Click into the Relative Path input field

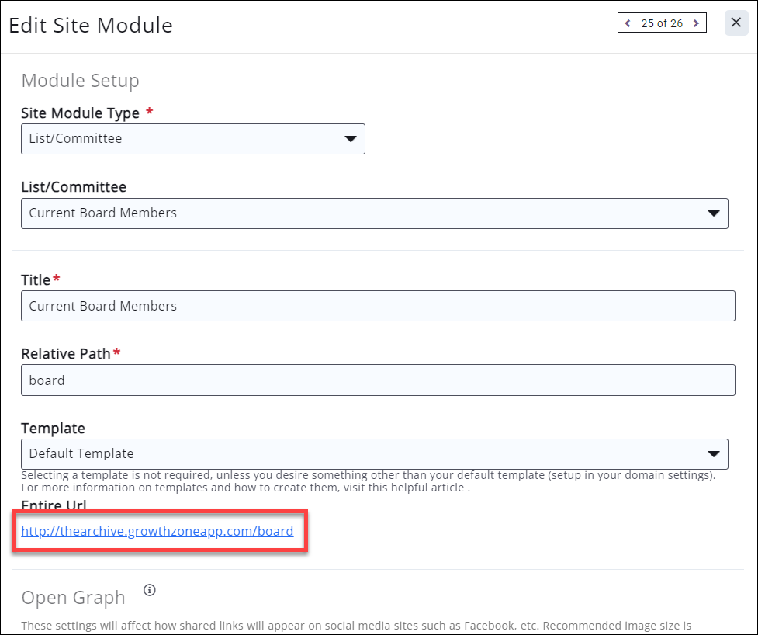tap(378, 380)
